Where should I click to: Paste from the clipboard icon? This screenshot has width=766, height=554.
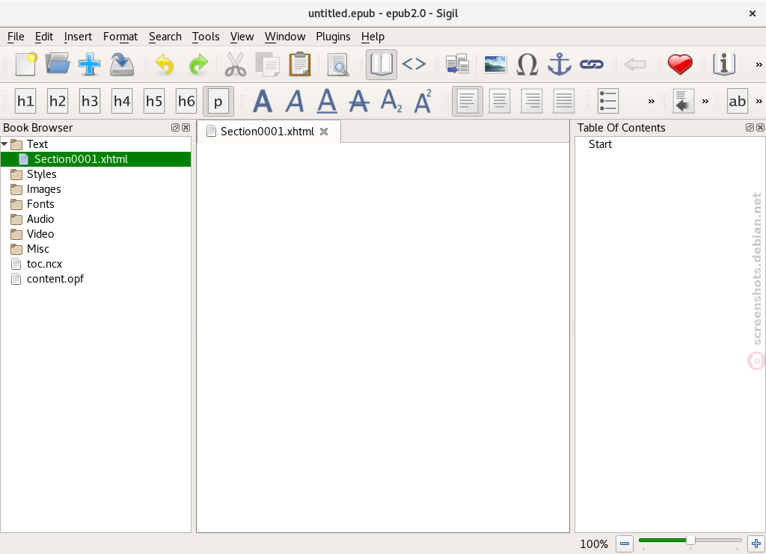pyautogui.click(x=300, y=64)
